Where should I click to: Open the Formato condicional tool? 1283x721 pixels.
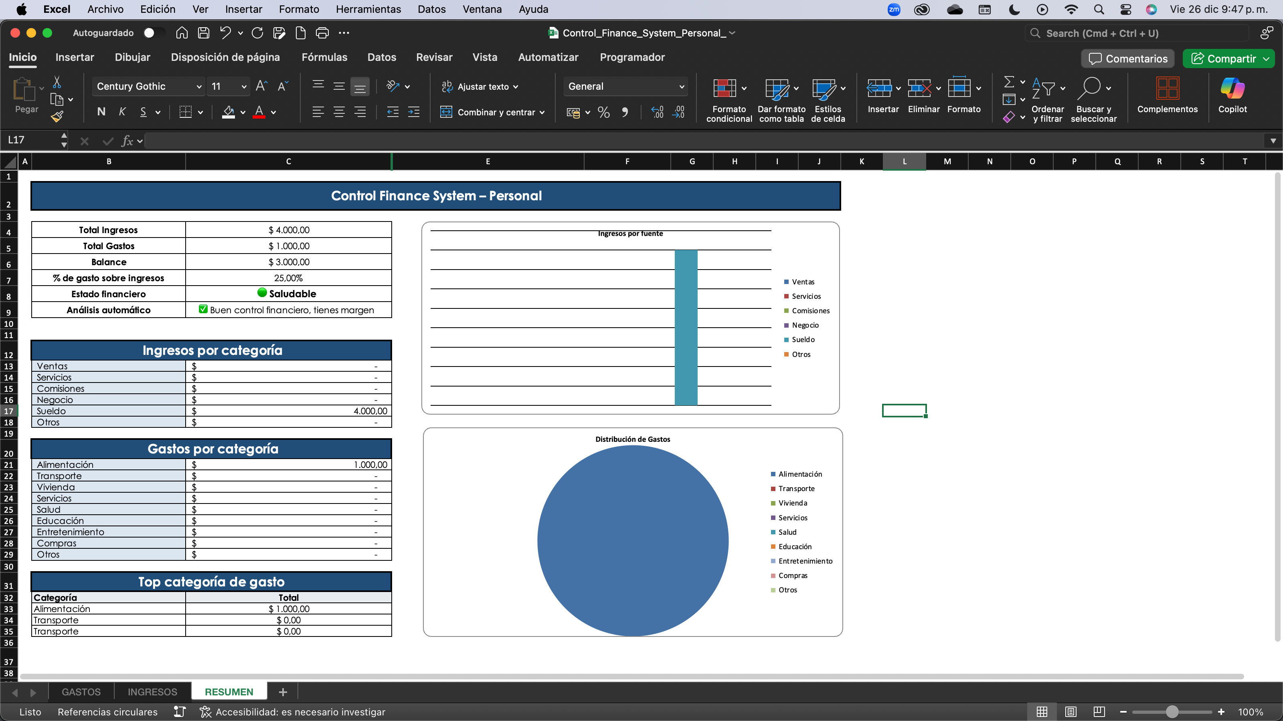[728, 97]
